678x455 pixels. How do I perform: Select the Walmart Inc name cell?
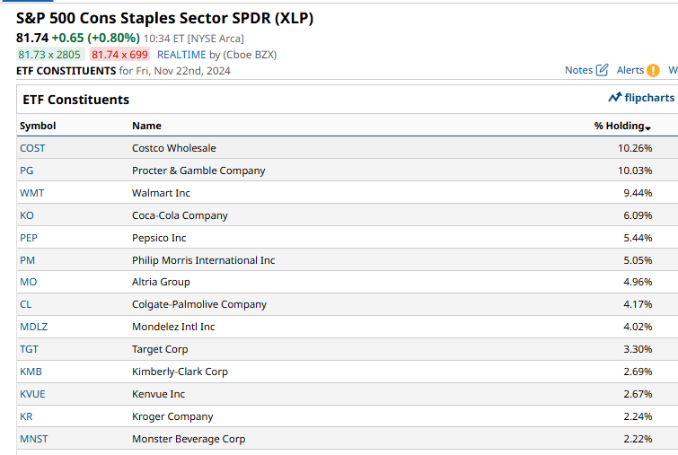click(161, 193)
